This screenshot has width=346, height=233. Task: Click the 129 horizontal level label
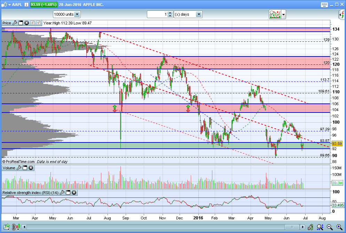pyautogui.click(x=327, y=40)
